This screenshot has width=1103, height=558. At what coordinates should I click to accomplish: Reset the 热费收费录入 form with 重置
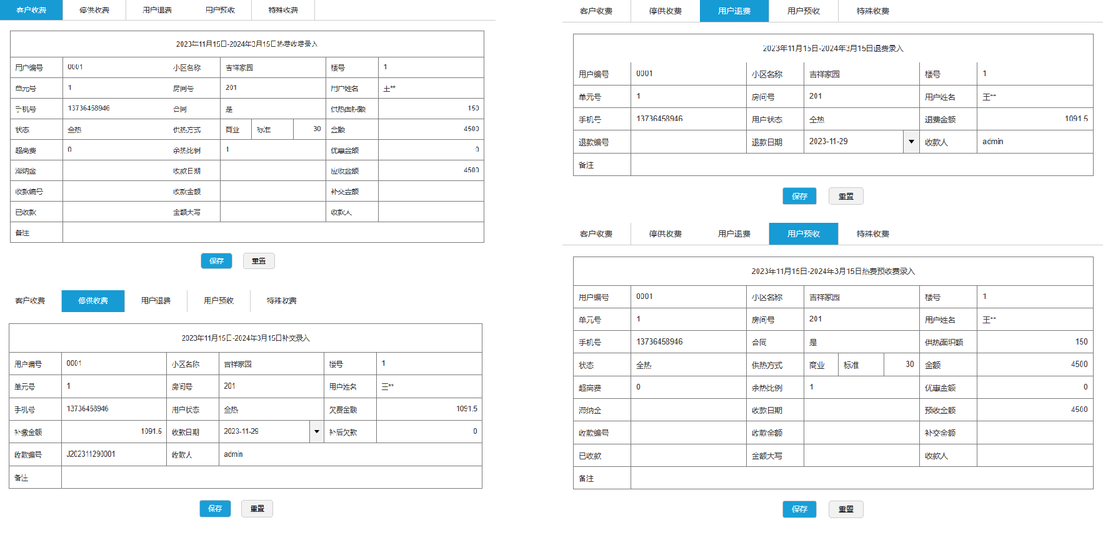(x=259, y=261)
